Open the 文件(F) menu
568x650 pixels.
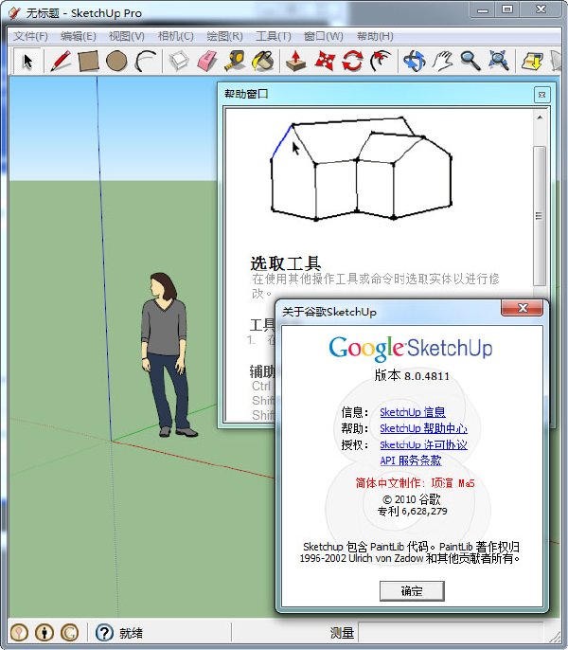tap(30, 36)
